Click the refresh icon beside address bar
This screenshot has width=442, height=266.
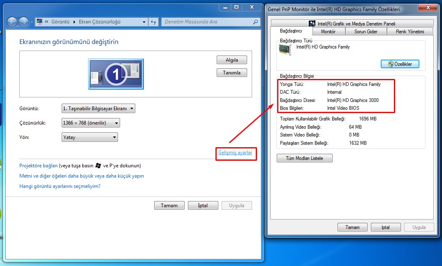153,22
